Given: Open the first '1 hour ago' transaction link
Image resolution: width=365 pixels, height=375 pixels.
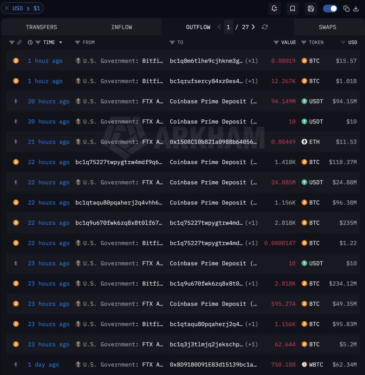Looking at the screenshot, I should (x=45, y=61).
